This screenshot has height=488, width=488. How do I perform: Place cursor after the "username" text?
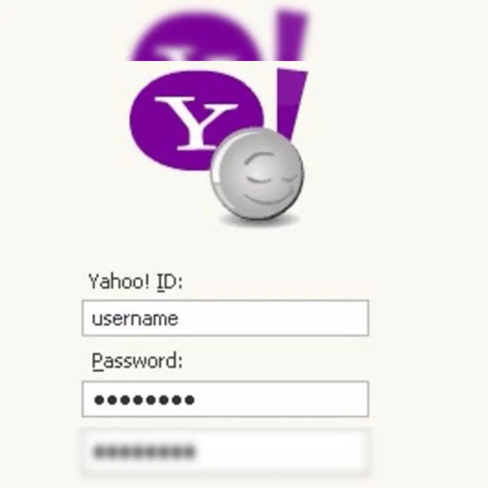179,318
